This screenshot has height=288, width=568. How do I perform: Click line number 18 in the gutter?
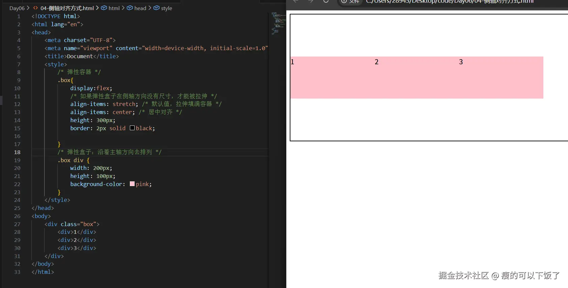(x=17, y=152)
